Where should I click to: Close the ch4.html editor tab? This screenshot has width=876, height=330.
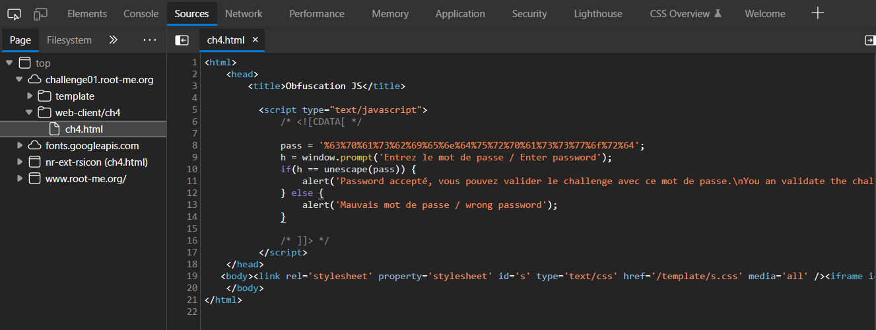(x=255, y=40)
